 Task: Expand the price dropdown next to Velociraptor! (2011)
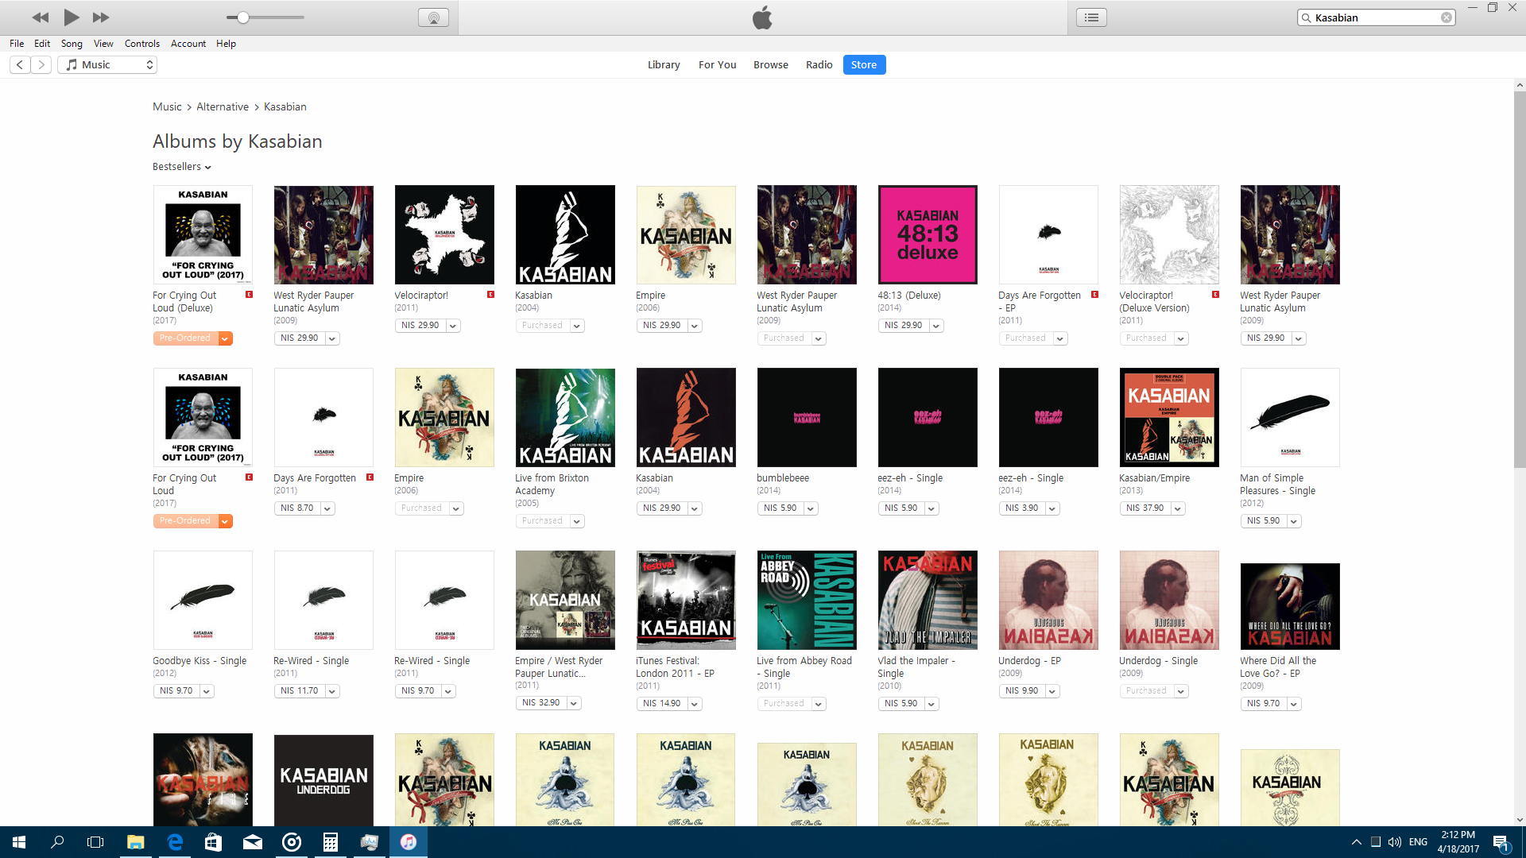[452, 325]
